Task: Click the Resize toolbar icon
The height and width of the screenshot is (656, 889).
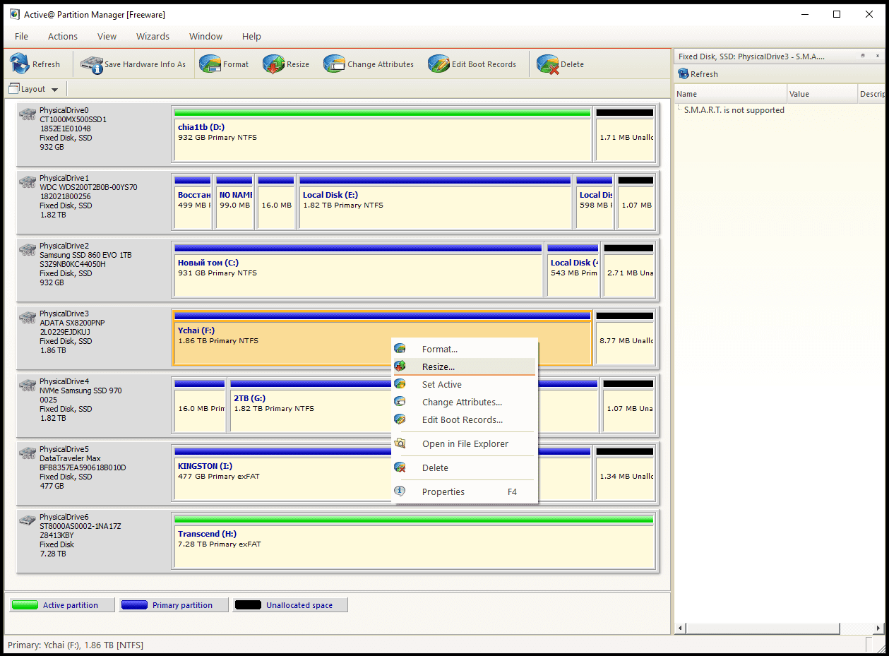Action: [273, 64]
